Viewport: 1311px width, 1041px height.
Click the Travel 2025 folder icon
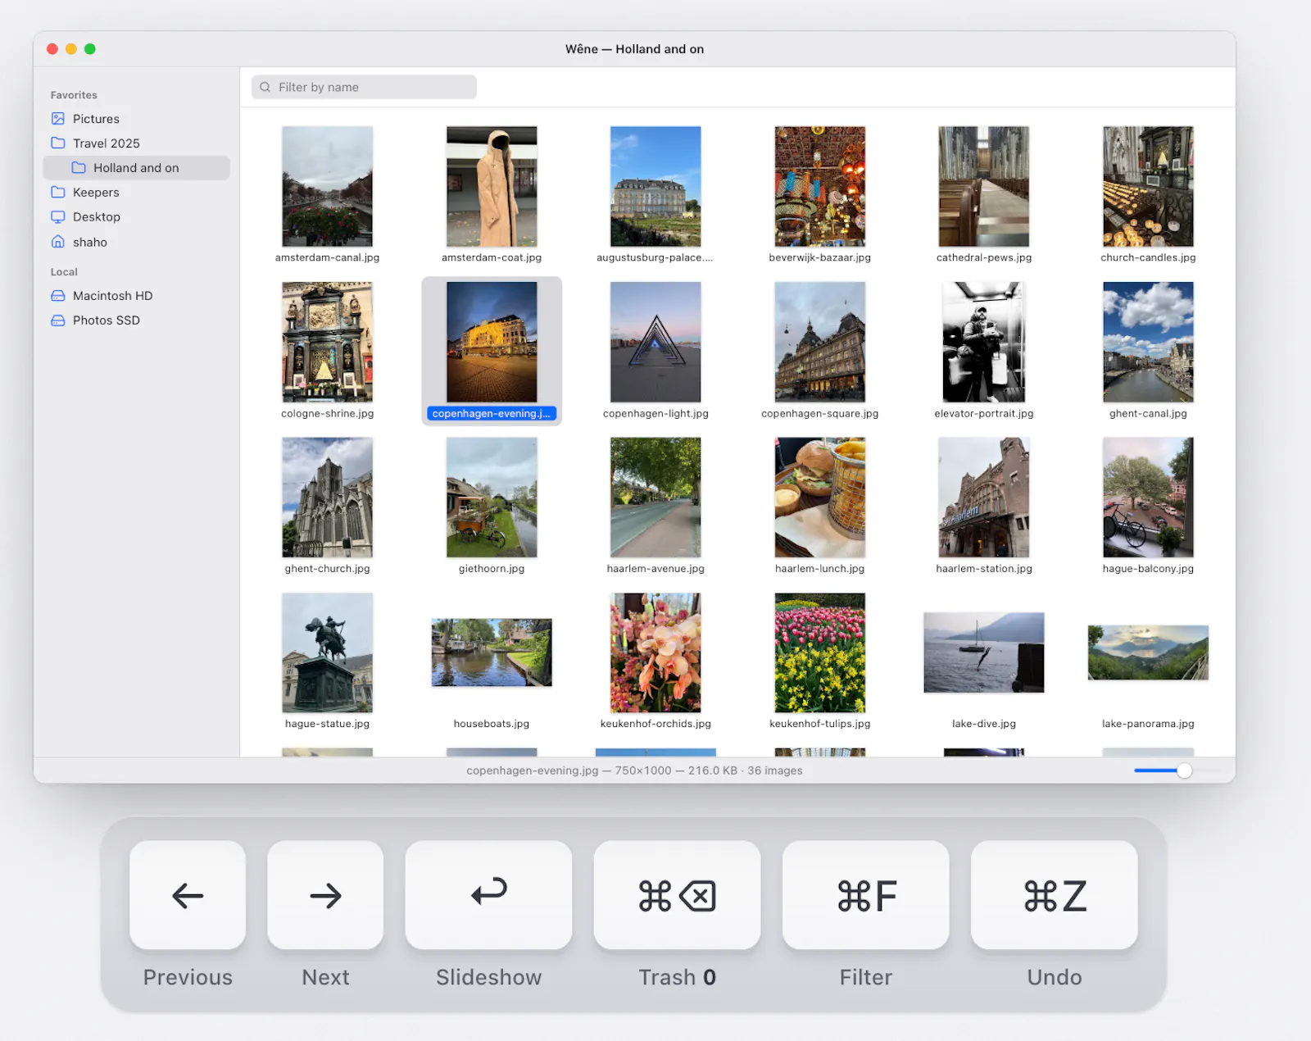58,143
